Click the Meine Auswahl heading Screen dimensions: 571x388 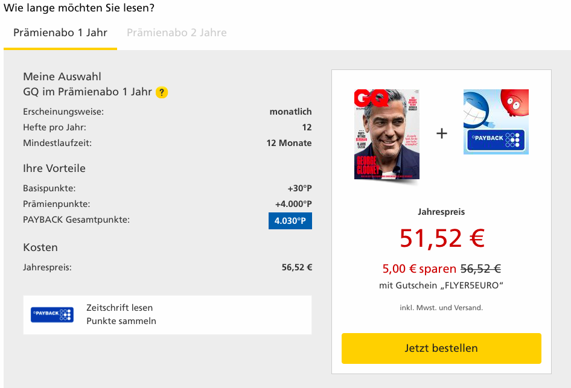pyautogui.click(x=62, y=77)
